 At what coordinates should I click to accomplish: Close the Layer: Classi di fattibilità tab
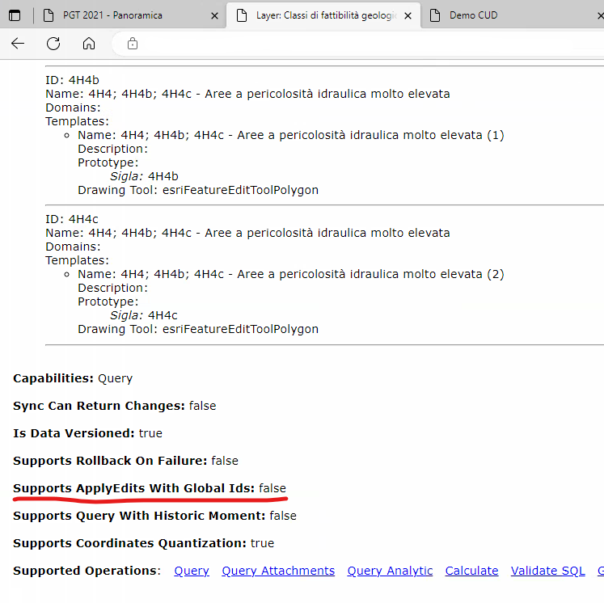click(408, 16)
